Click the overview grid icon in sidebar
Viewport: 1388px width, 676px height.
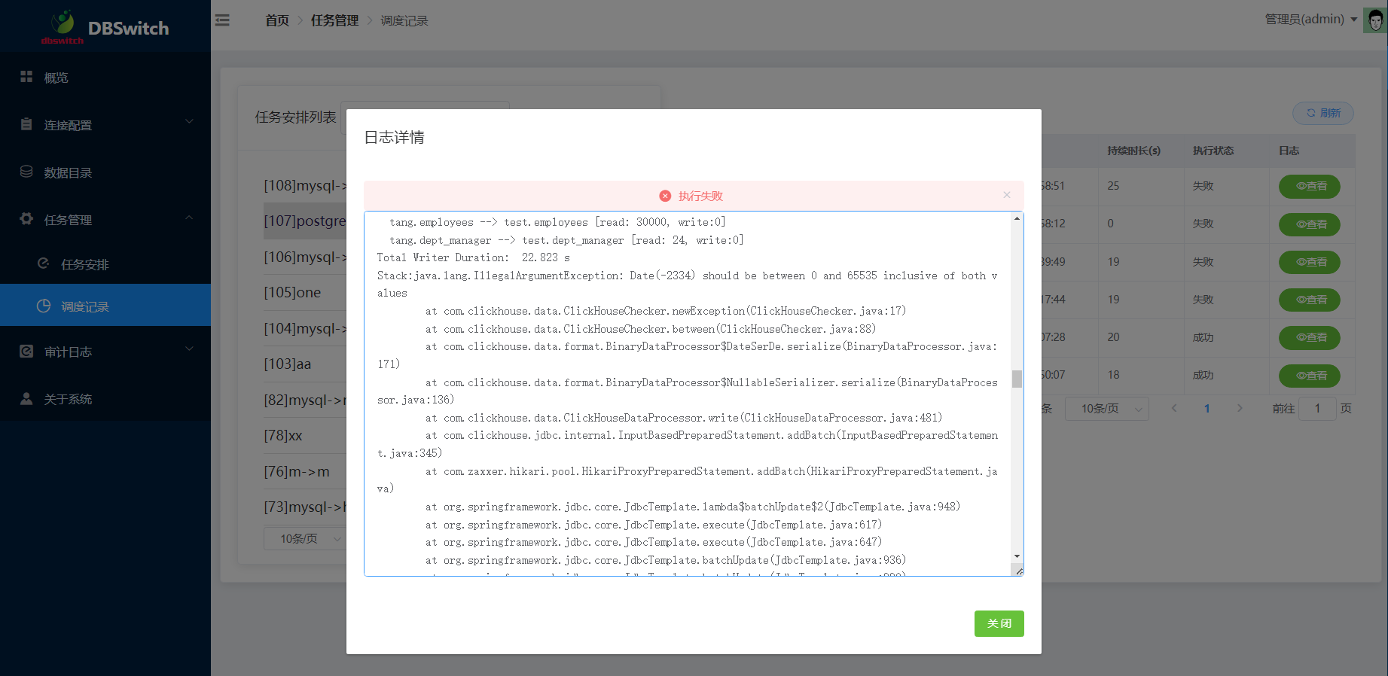[26, 77]
